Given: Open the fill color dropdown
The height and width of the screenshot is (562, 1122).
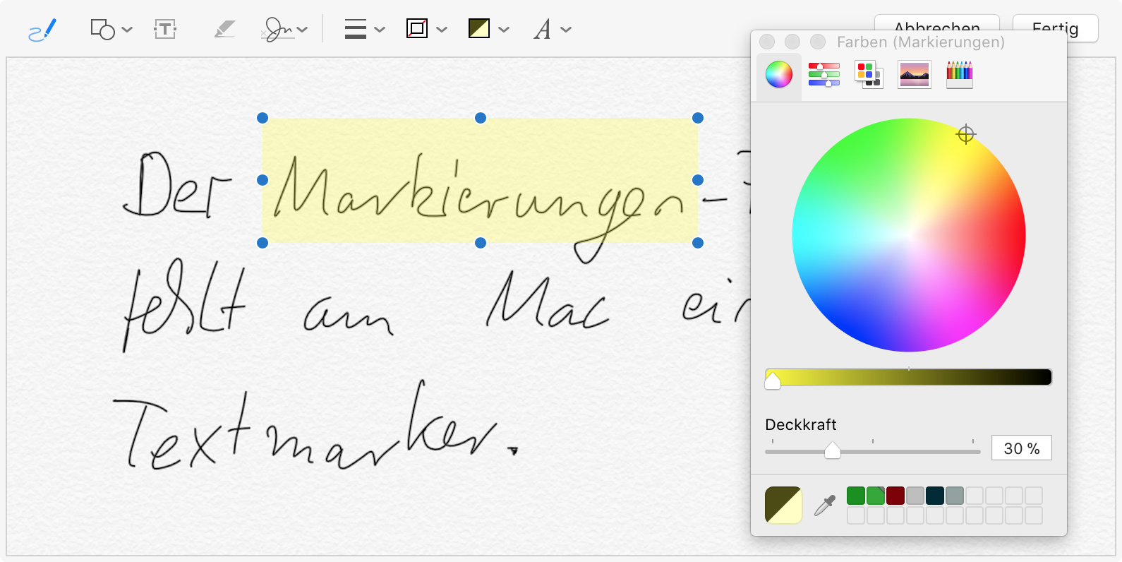Looking at the screenshot, I should pos(488,30).
